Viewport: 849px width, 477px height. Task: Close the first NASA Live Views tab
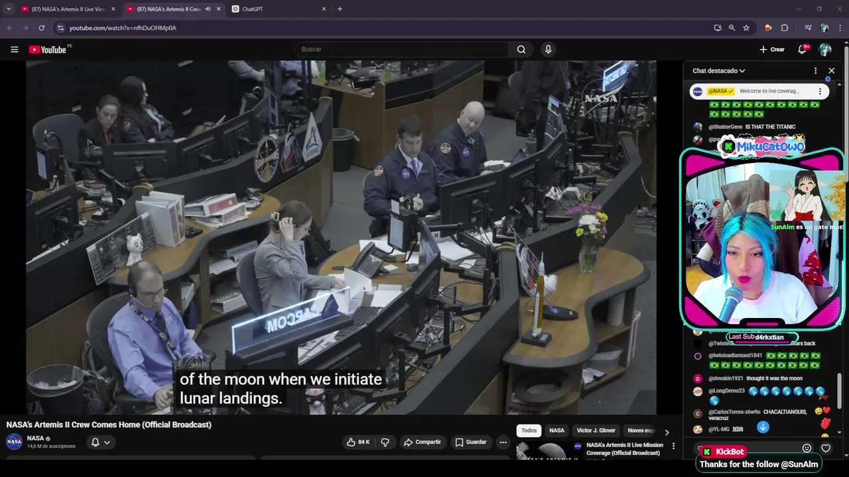pyautogui.click(x=113, y=9)
